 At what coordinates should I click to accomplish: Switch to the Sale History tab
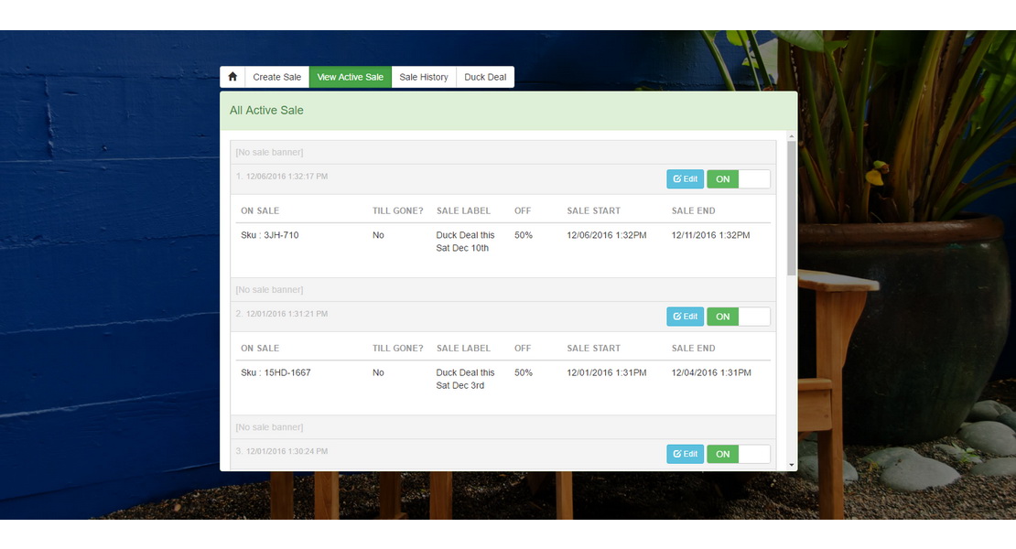[424, 77]
